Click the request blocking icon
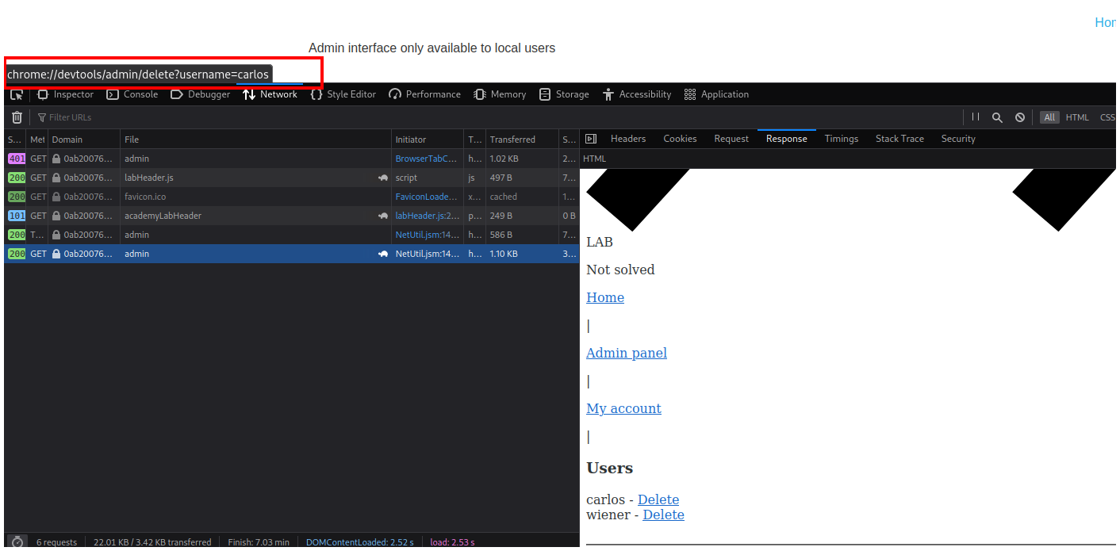This screenshot has width=1120, height=551. pos(1020,117)
